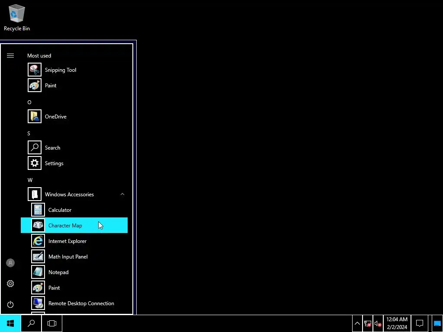Open Character Map
This screenshot has width=443, height=332.
[x=74, y=225]
